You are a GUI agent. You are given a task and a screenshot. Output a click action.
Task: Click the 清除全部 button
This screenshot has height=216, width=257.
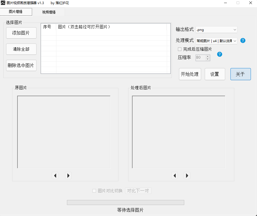coord(21,49)
